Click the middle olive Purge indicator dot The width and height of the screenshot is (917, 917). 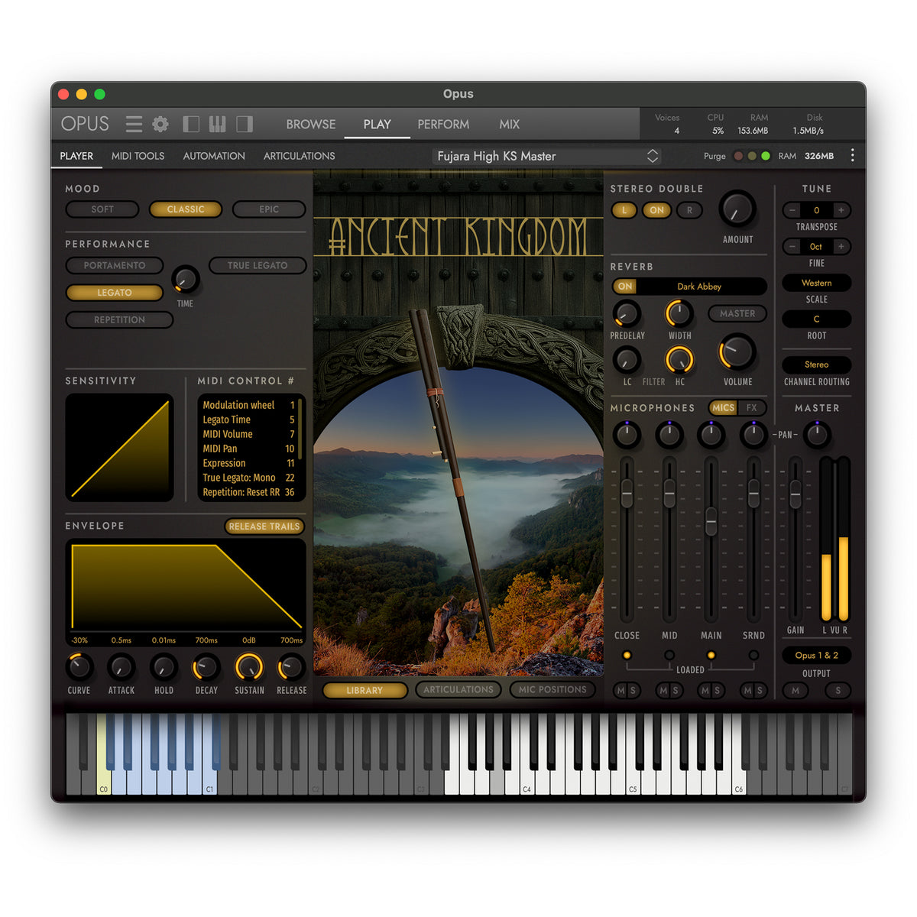click(752, 156)
